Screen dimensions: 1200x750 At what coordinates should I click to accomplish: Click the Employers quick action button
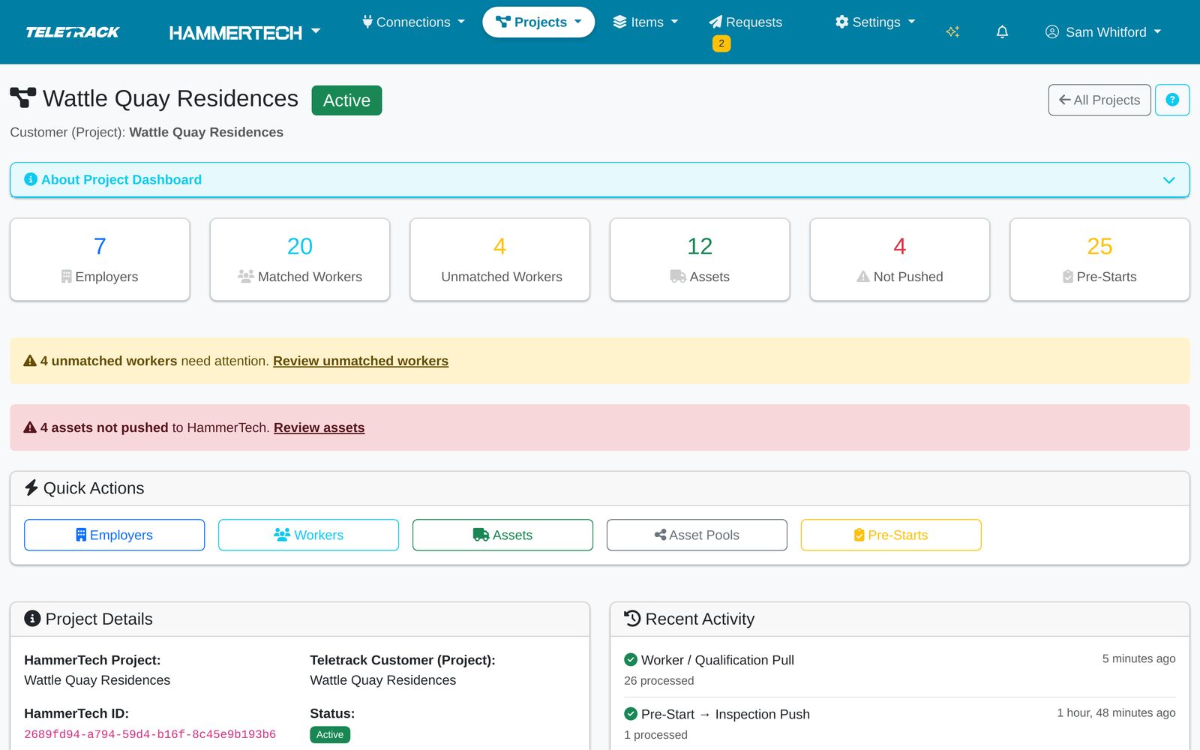click(114, 535)
